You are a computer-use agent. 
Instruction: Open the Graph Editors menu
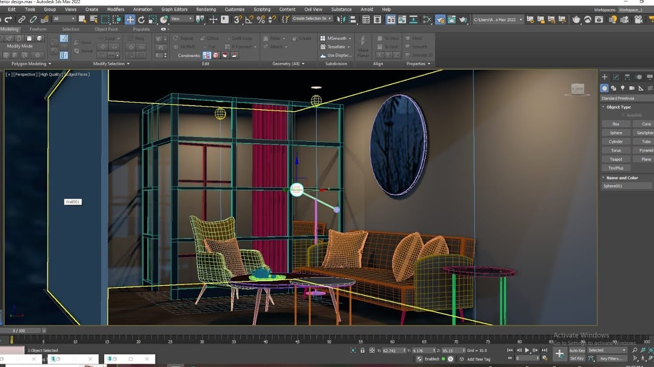174,9
